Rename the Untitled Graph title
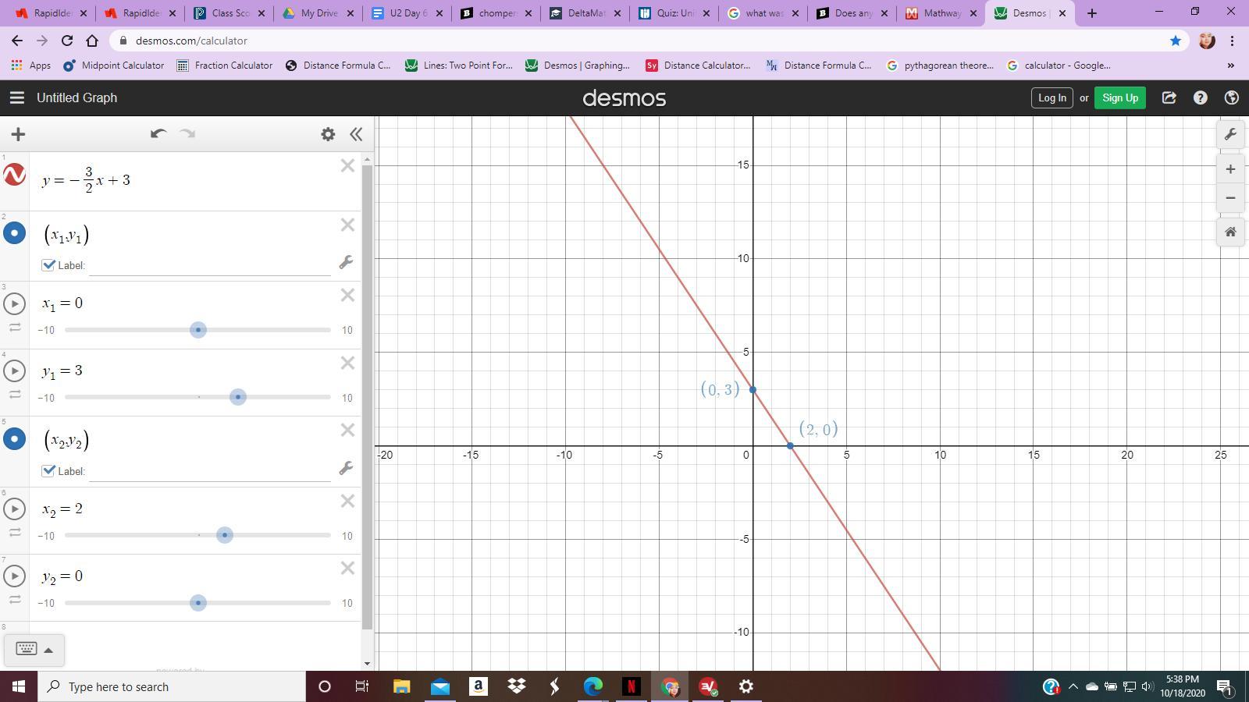This screenshot has width=1249, height=702. [x=77, y=97]
